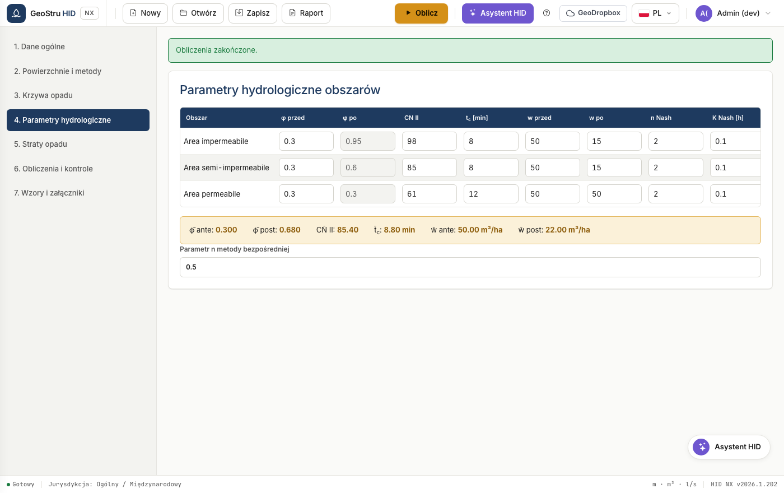784x493 pixels.
Task: Open 7. Wzory i załączniki section
Action: (x=78, y=193)
